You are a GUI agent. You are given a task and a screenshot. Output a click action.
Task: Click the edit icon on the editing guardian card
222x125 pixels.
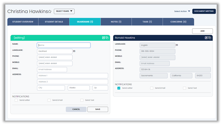[104, 38]
